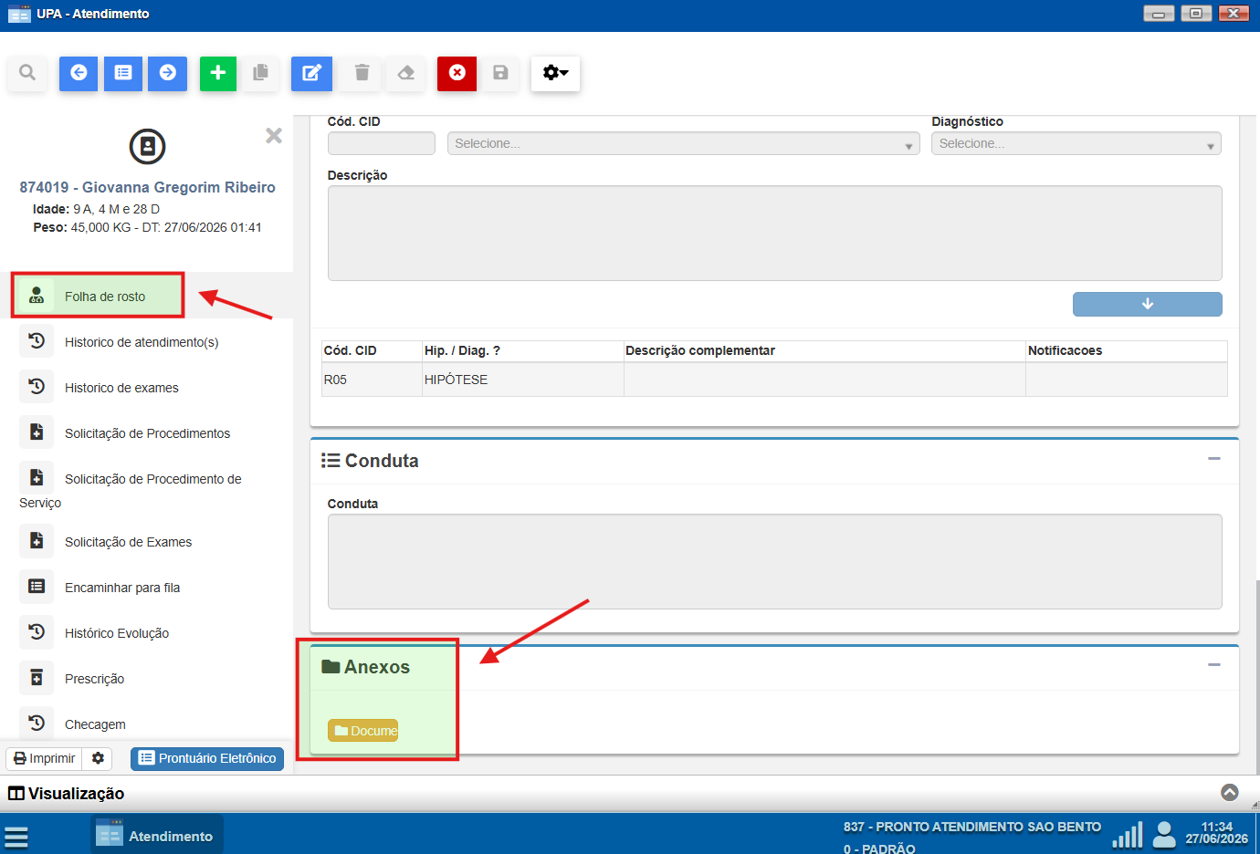Go to next record with right arrow
The height and width of the screenshot is (854, 1260).
click(x=168, y=73)
